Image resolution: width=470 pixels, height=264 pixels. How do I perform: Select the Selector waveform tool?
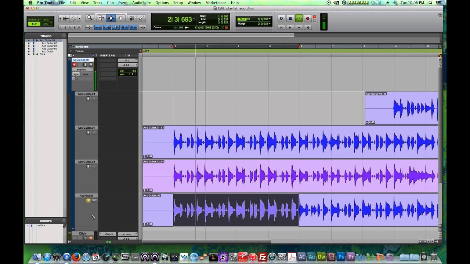(111, 18)
